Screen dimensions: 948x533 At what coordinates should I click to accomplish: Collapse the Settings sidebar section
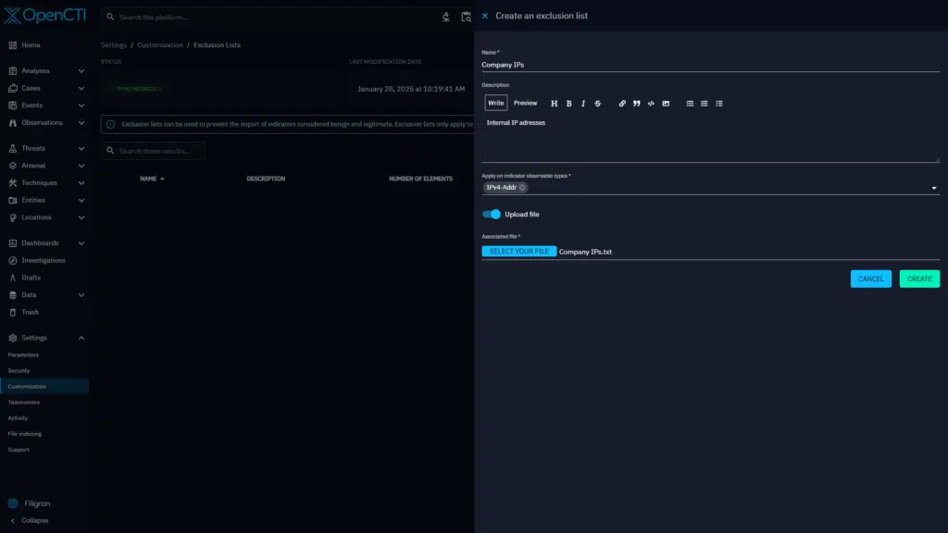81,338
